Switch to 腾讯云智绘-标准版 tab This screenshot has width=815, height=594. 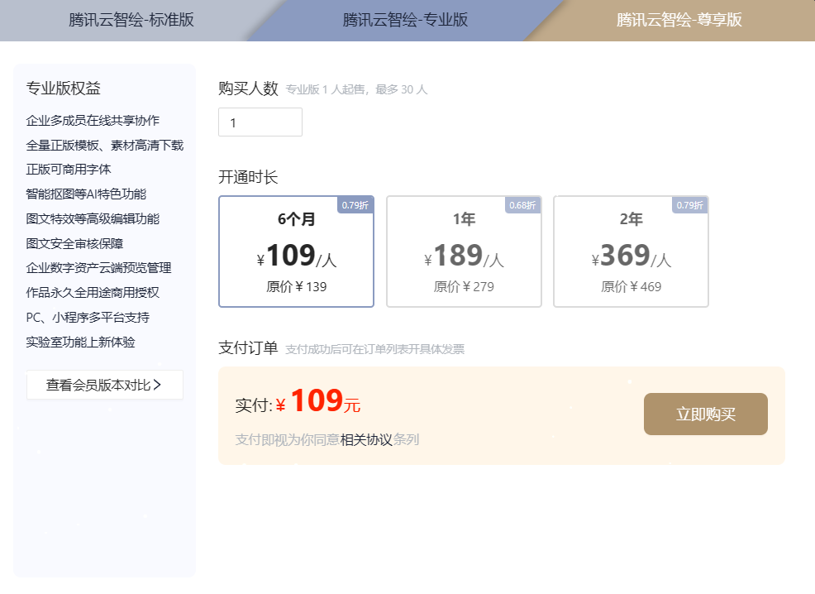click(x=131, y=20)
